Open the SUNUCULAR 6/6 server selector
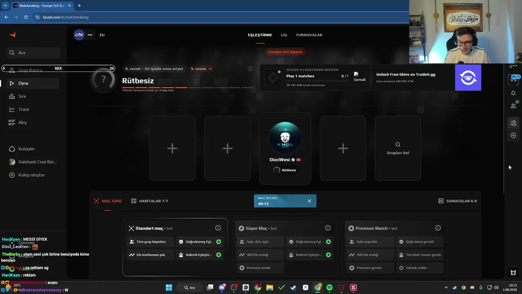 [x=458, y=201]
